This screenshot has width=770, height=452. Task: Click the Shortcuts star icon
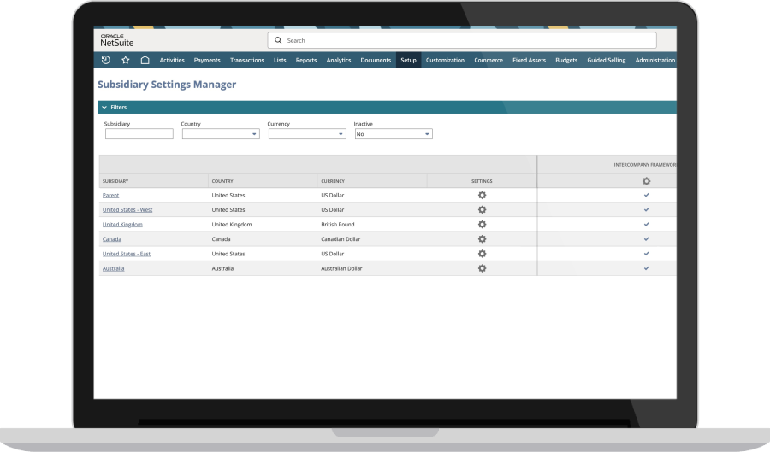pyautogui.click(x=126, y=60)
